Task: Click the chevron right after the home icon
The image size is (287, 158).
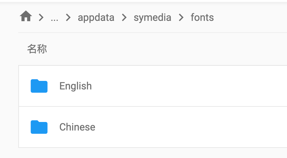Action: click(41, 18)
